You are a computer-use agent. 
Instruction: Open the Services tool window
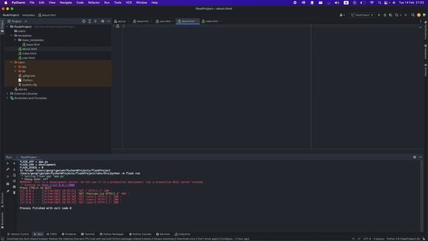[163, 234]
